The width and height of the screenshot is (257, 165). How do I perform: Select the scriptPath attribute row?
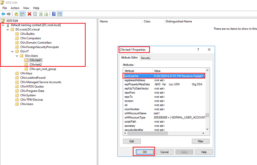pyautogui.click(x=164, y=122)
